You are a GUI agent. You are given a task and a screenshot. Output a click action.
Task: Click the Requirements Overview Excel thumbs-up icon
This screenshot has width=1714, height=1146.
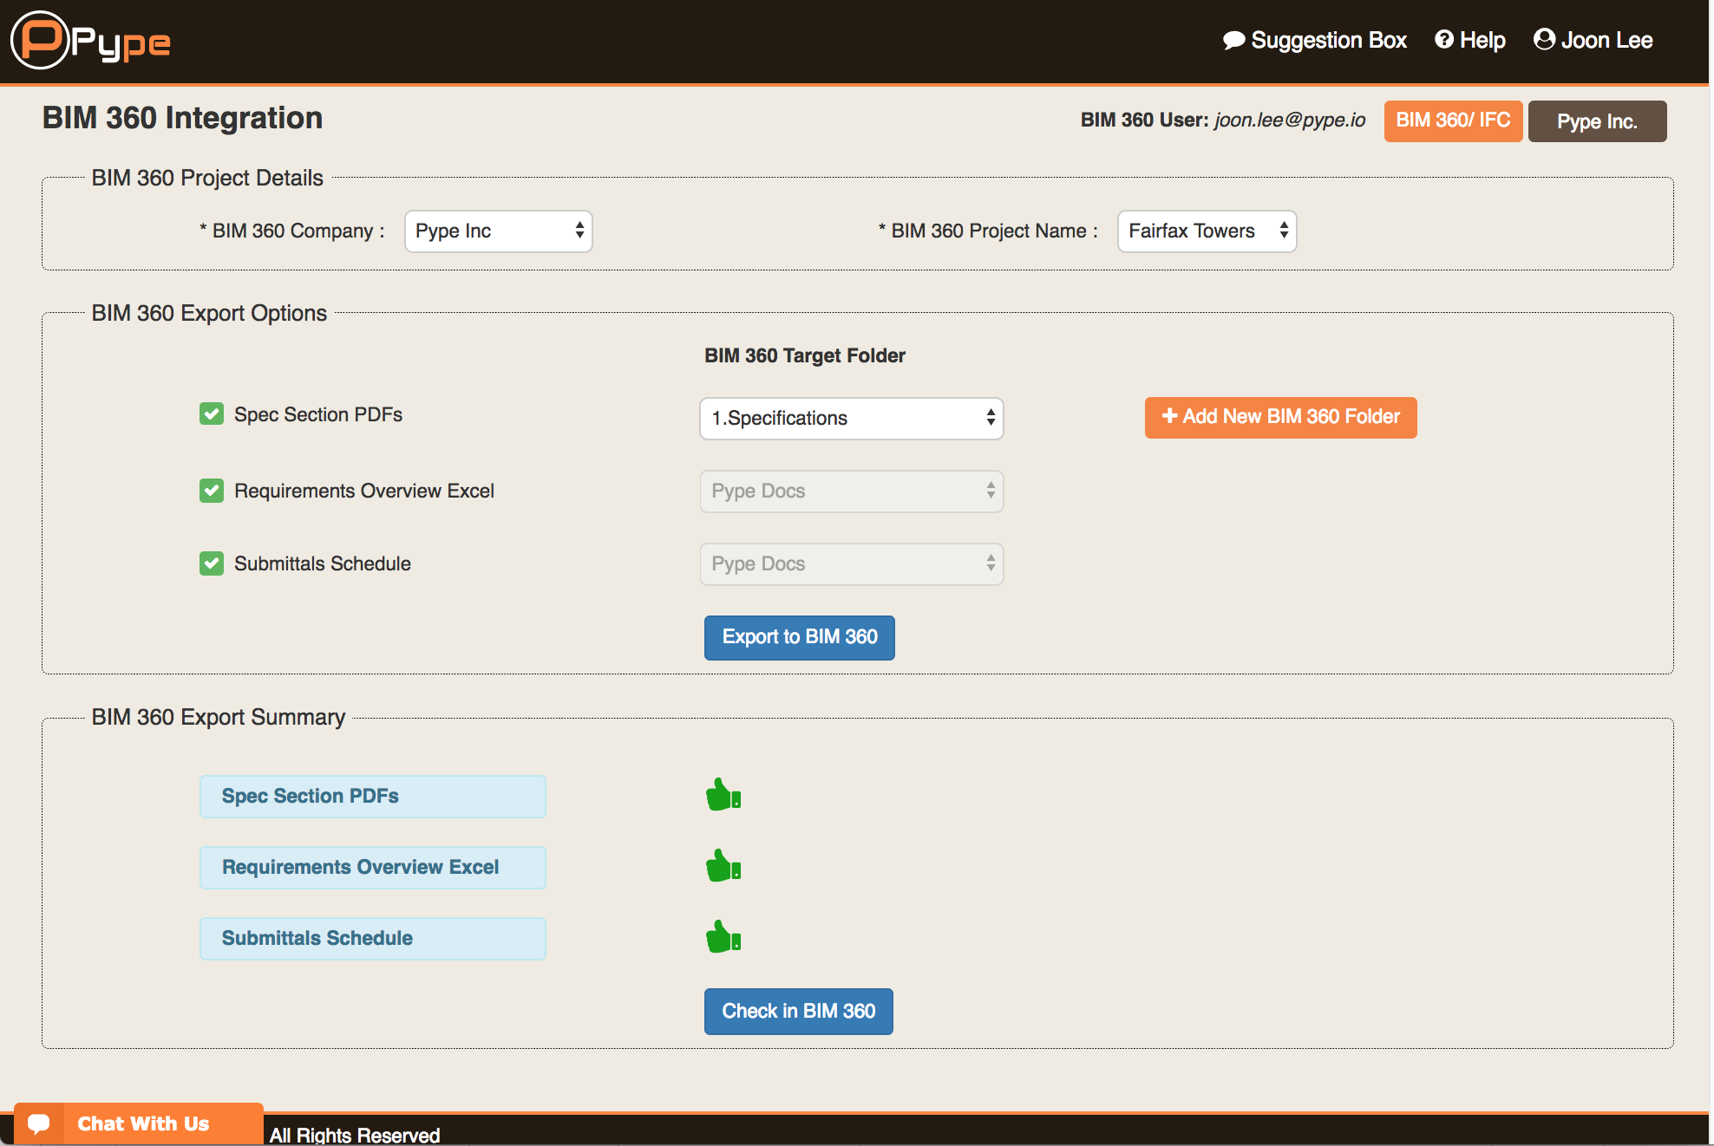click(723, 866)
